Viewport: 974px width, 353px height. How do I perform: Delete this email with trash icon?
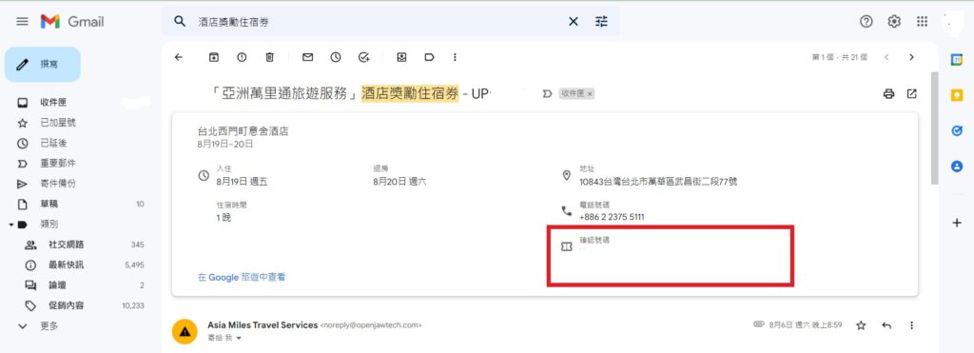[x=269, y=57]
